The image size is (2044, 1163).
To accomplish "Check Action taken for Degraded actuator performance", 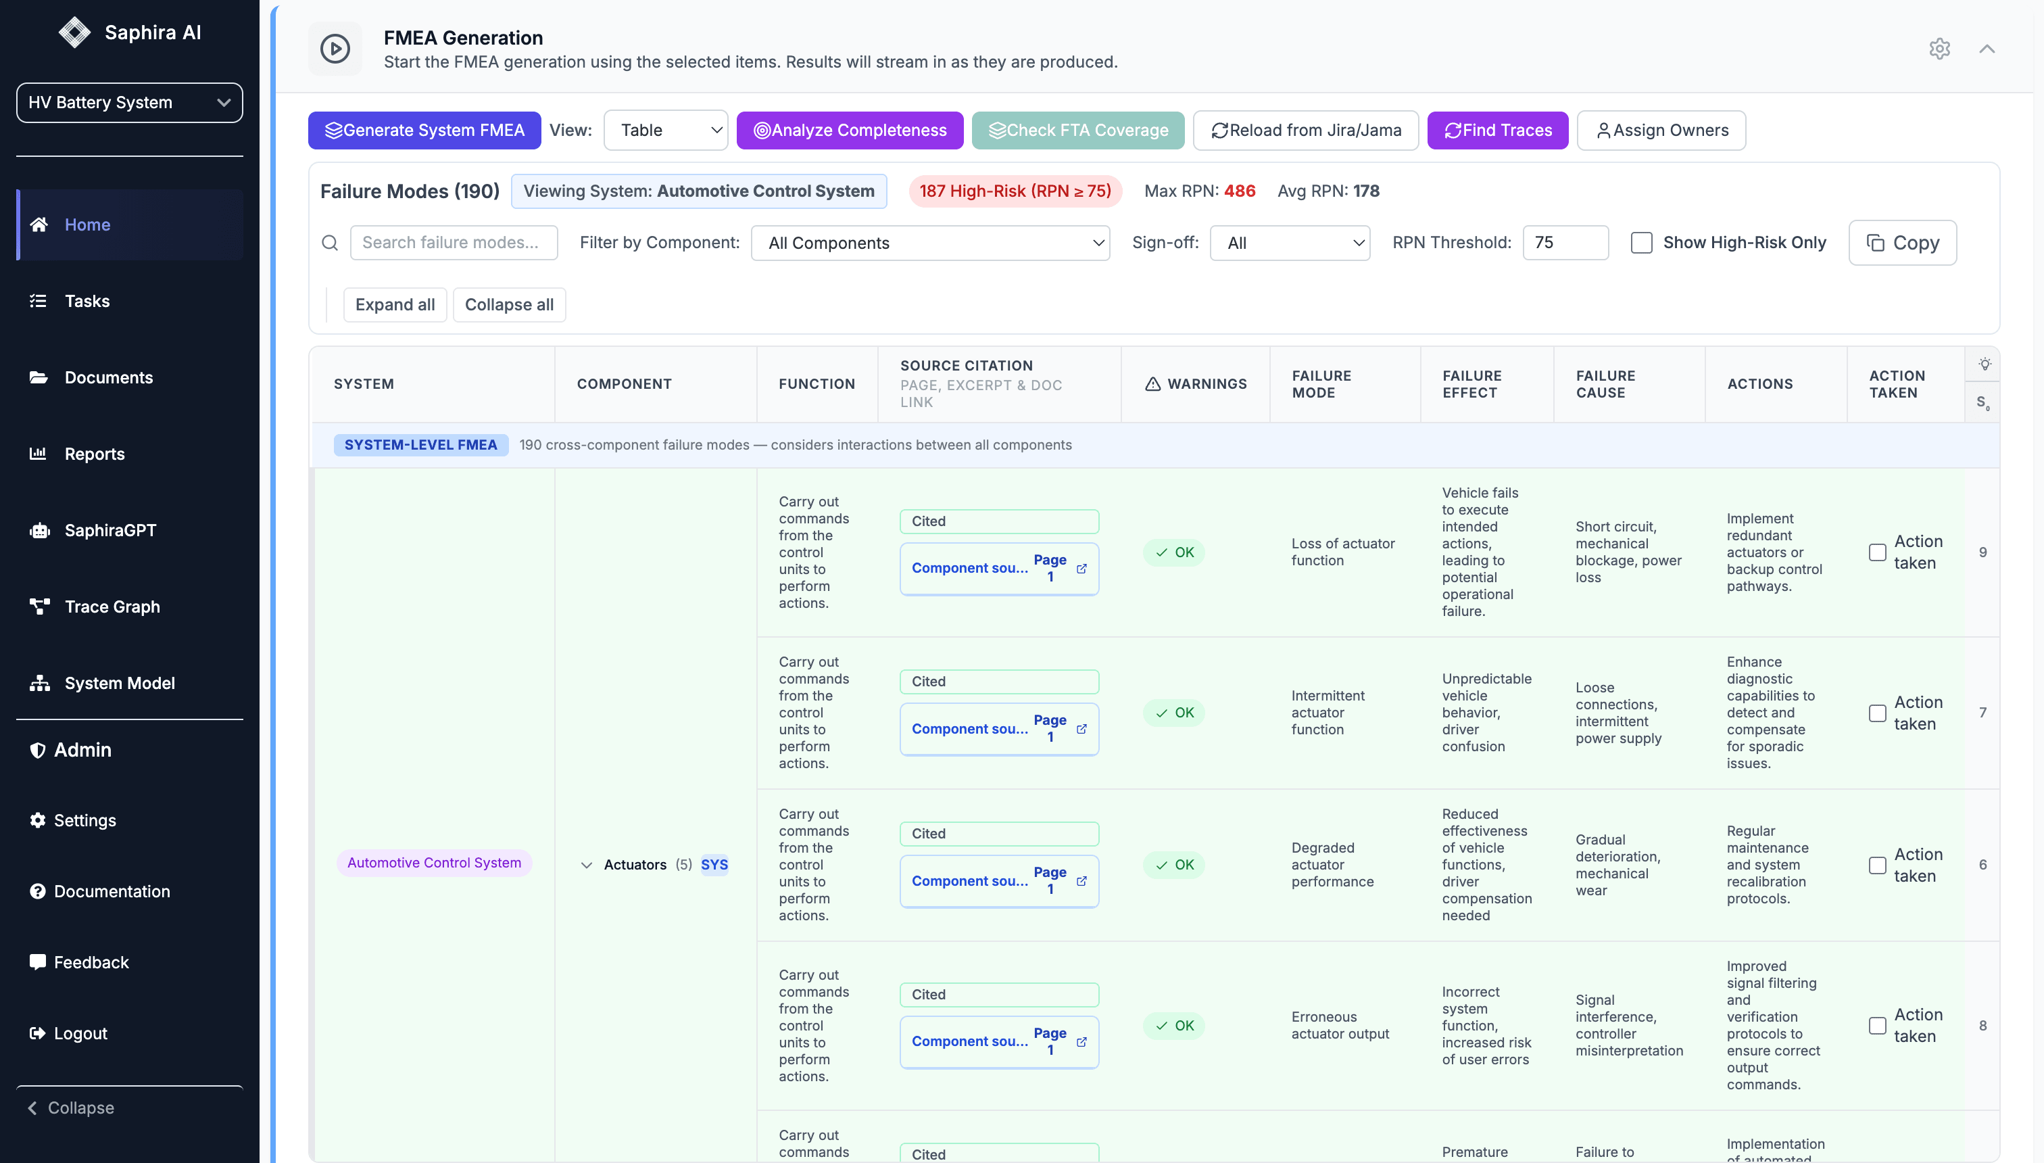I will [x=1877, y=865].
